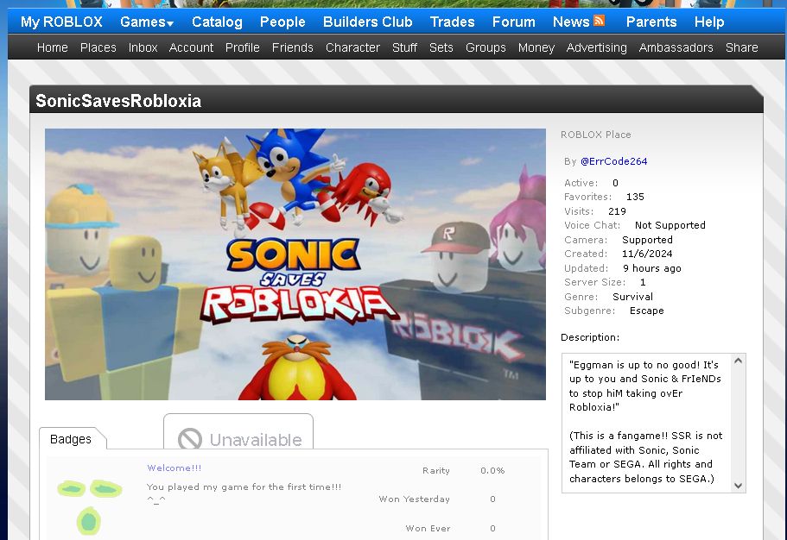Click the Visits value 219

617,211
